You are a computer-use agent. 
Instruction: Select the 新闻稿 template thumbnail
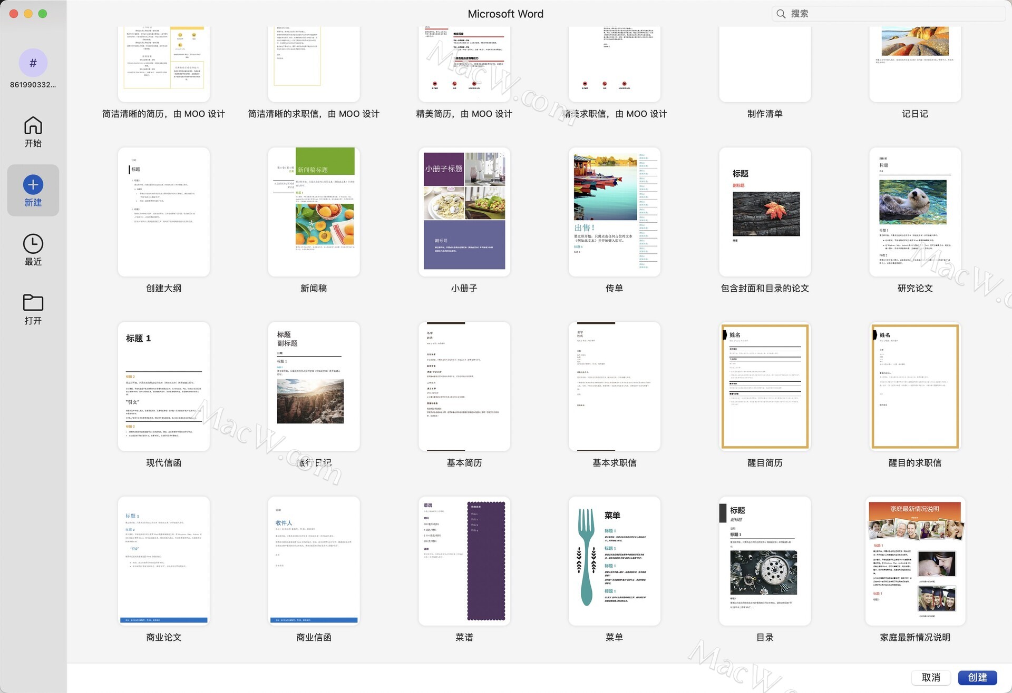(x=314, y=212)
